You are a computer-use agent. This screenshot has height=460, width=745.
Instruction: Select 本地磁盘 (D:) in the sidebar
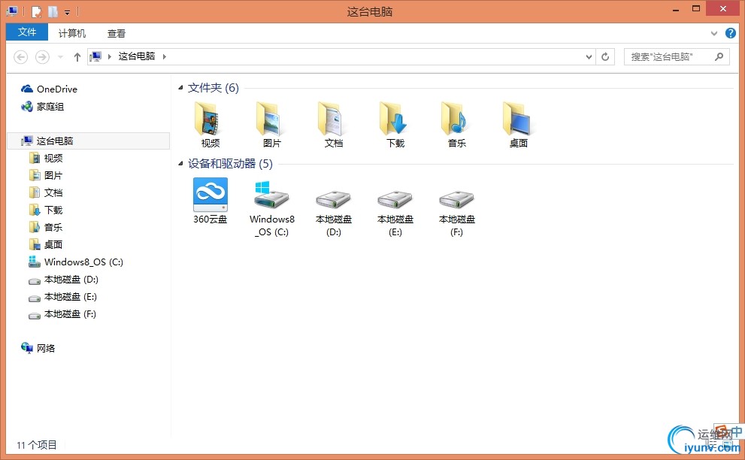pos(64,280)
